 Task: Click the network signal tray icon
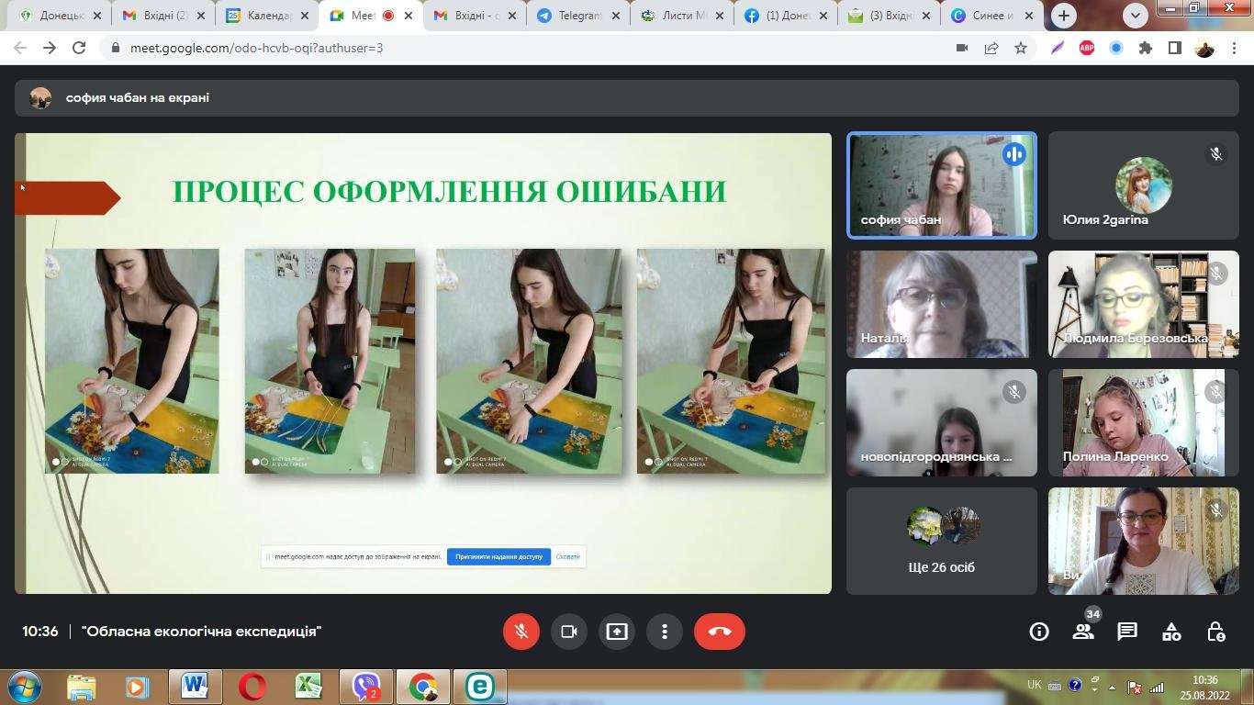(x=1157, y=687)
